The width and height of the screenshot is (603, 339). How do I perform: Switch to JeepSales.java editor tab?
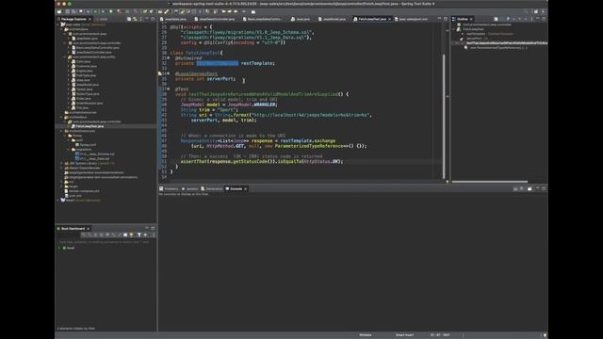click(x=173, y=19)
